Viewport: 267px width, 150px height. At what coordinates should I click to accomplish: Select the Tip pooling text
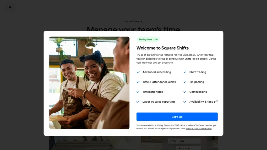[197, 82]
